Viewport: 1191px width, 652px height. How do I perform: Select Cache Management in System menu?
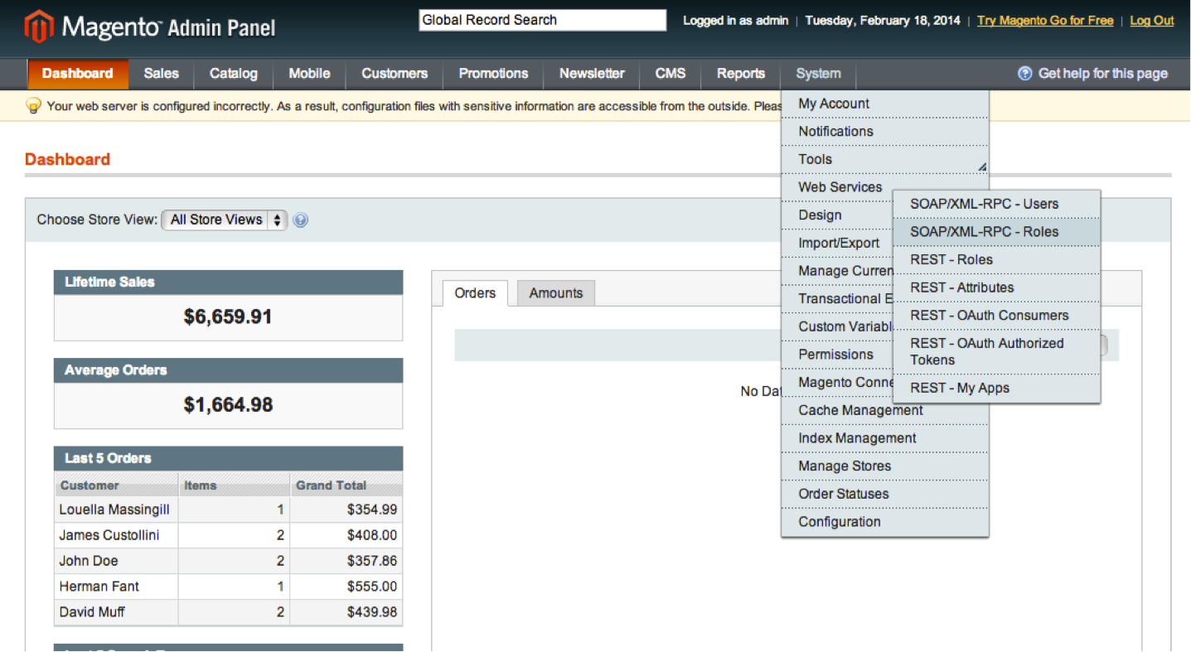(x=885, y=410)
